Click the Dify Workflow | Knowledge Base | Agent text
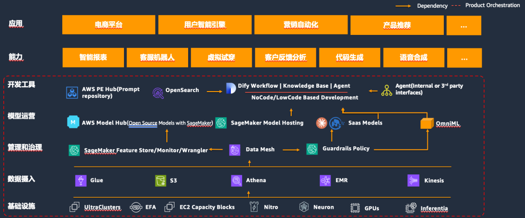Screen dimensions: 525x218 (x=294, y=86)
